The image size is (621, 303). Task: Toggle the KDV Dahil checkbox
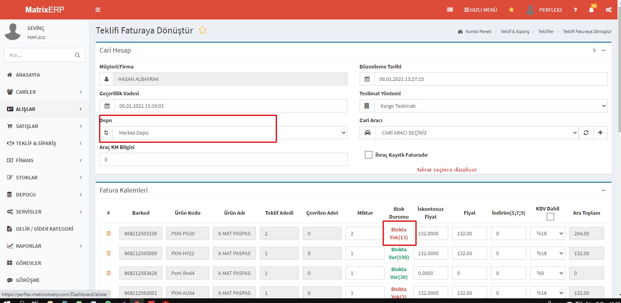(550, 217)
